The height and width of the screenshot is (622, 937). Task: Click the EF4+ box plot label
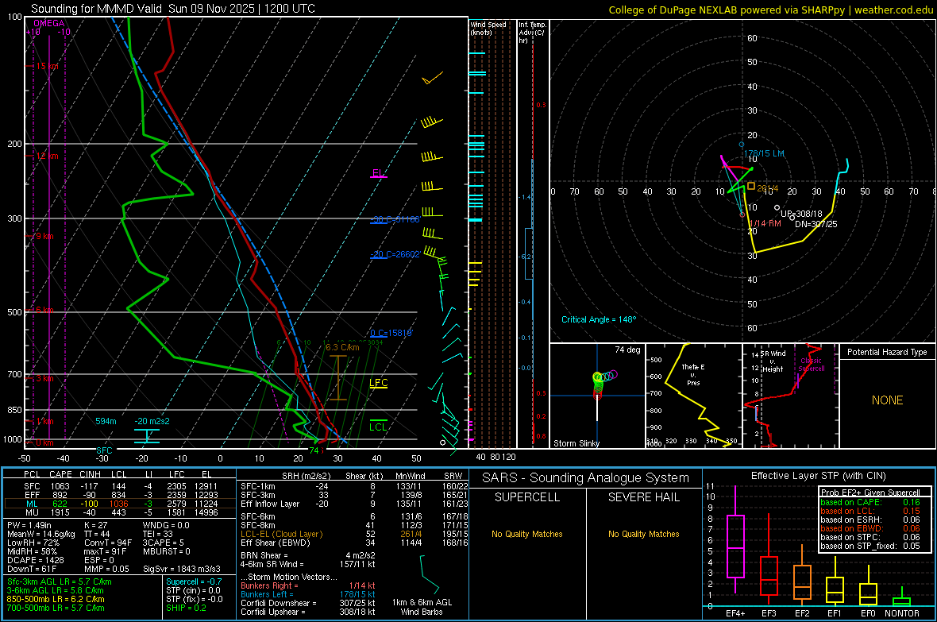coord(735,613)
